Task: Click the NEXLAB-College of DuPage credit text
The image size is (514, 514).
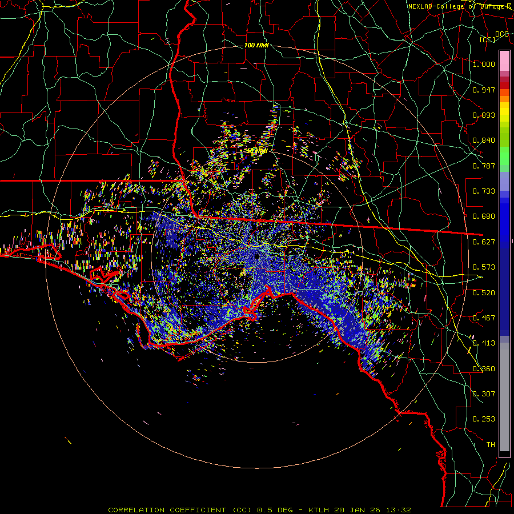Action: click(460, 6)
